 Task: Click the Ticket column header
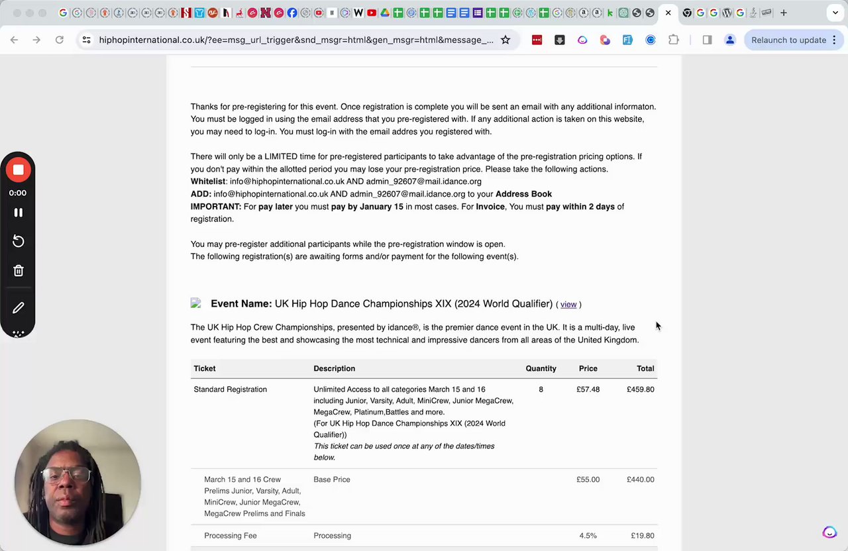click(x=204, y=368)
